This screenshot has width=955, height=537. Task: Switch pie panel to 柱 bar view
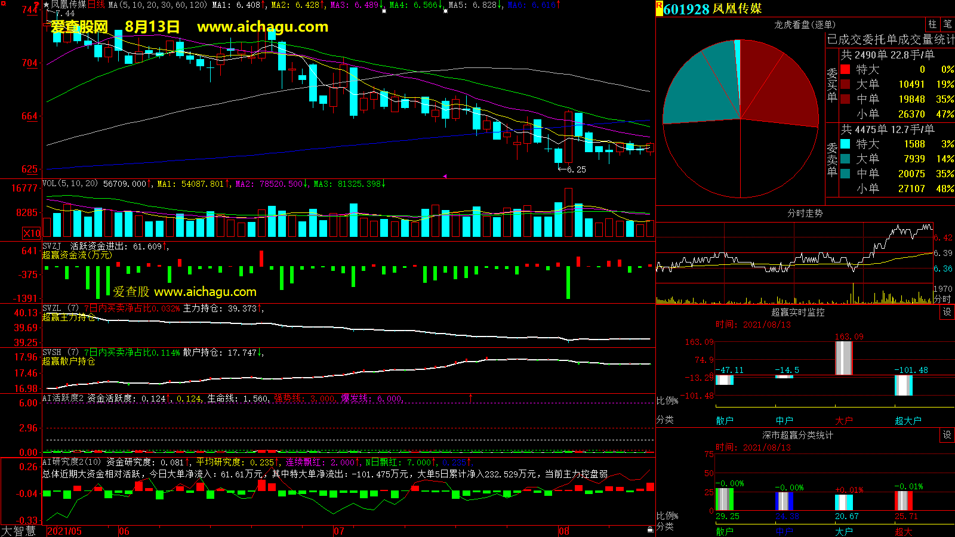tap(932, 24)
